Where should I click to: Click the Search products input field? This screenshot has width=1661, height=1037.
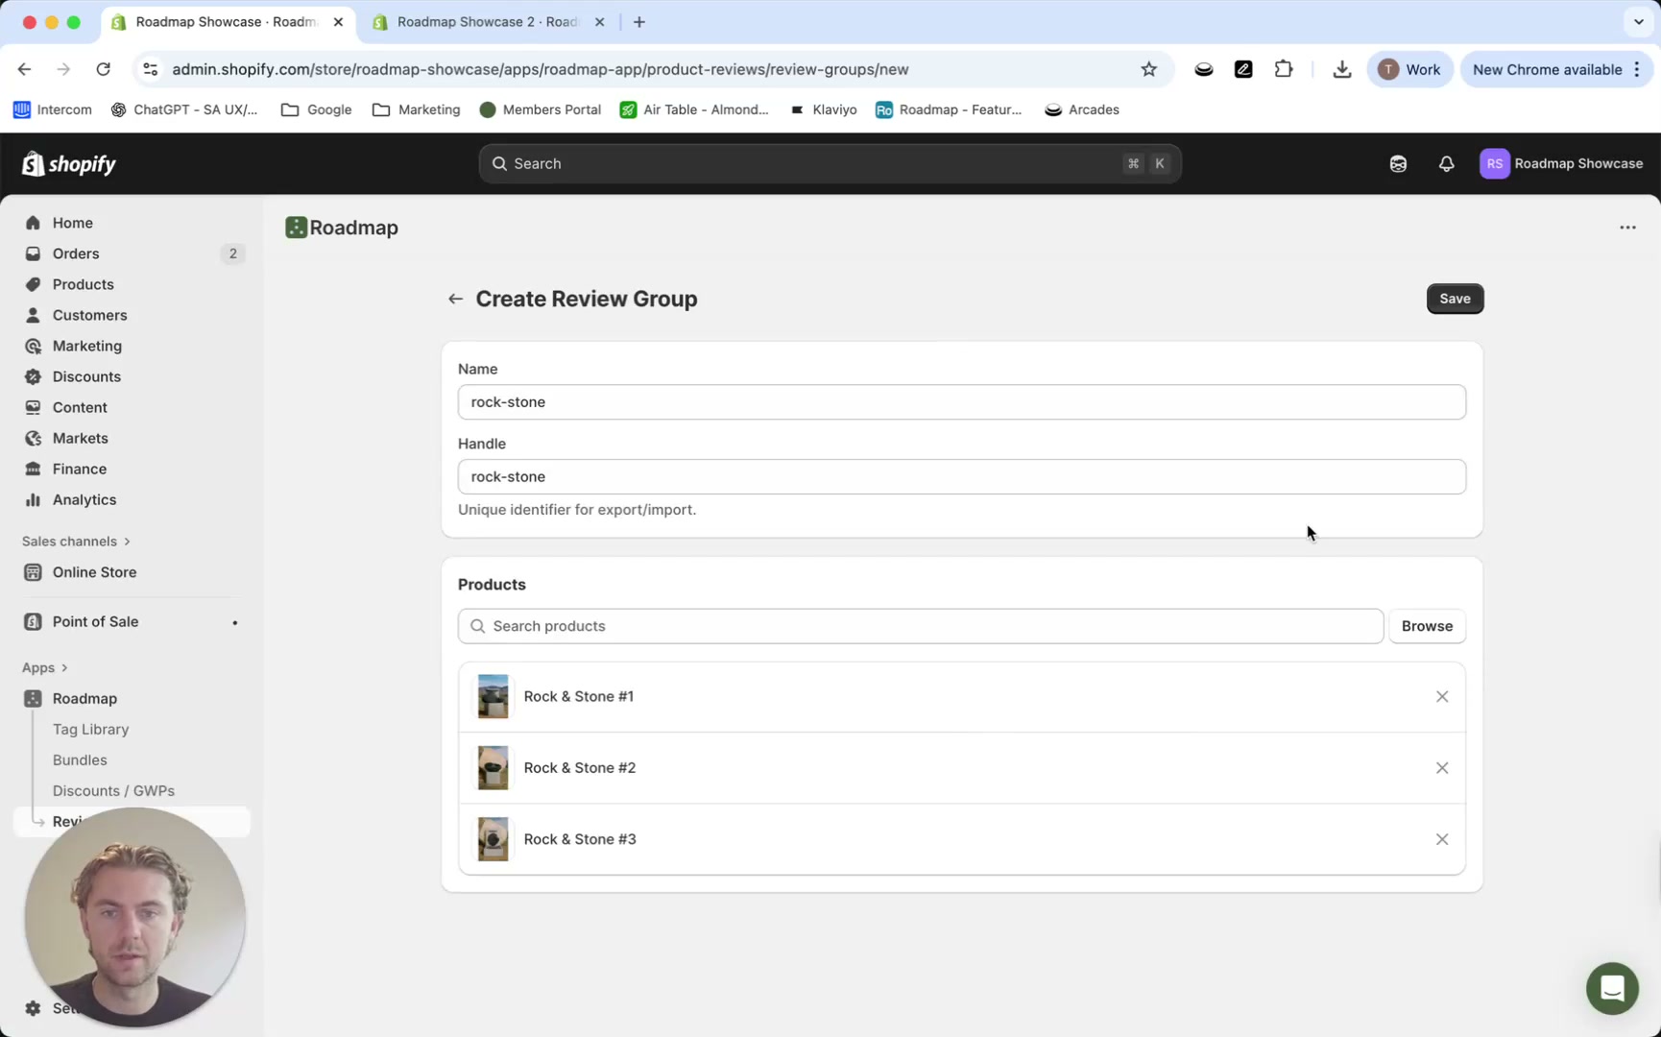919,625
